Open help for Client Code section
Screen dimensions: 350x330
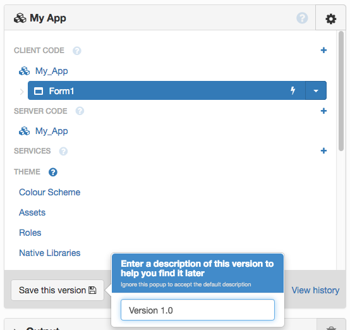pos(77,51)
